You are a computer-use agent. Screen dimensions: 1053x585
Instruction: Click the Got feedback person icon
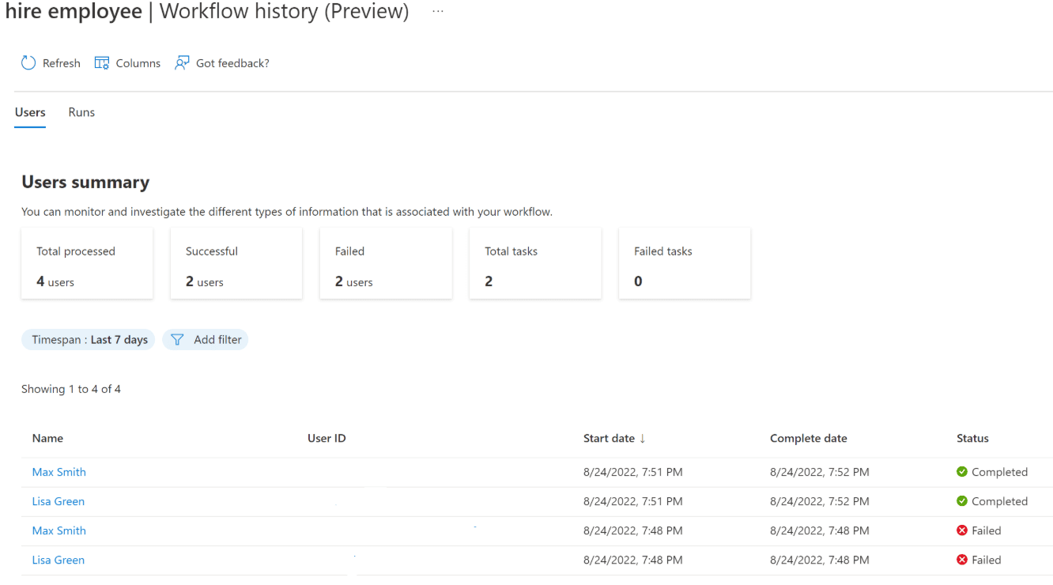182,63
